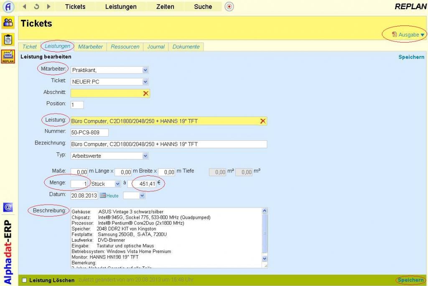Click the 'Leistung bearbeiten' heading

pos(46,57)
